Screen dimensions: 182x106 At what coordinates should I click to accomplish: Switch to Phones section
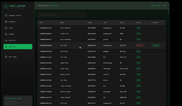tap(18, 34)
